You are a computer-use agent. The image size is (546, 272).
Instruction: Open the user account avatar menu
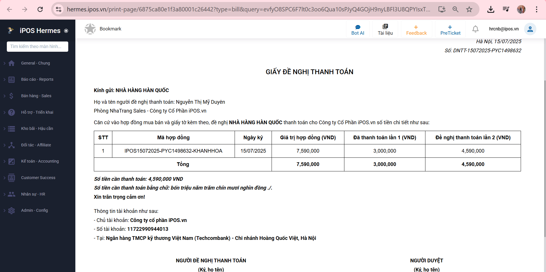point(530,29)
